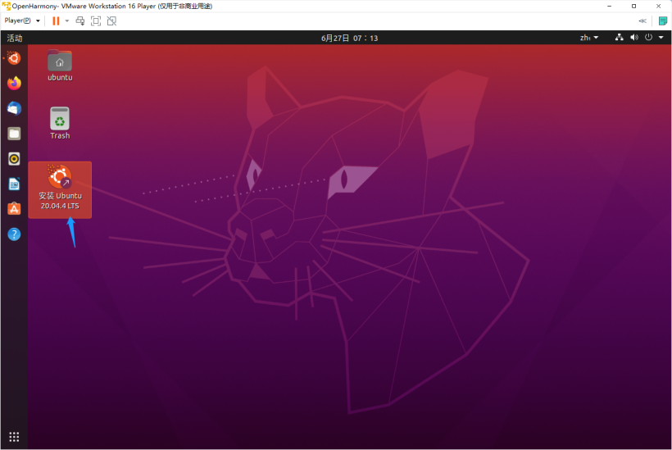Pause the virtual machine
This screenshot has height=450, width=672.
(x=56, y=20)
